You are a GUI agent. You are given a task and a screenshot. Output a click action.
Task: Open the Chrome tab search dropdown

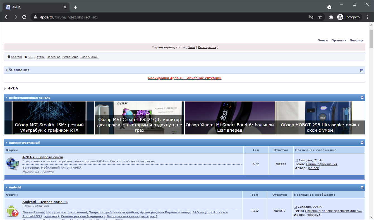(329, 7)
